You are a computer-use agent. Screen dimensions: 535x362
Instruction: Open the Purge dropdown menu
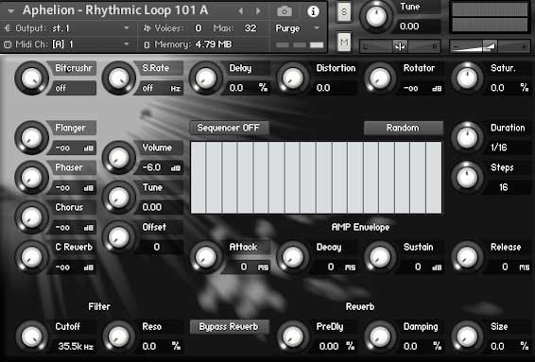tap(298, 28)
